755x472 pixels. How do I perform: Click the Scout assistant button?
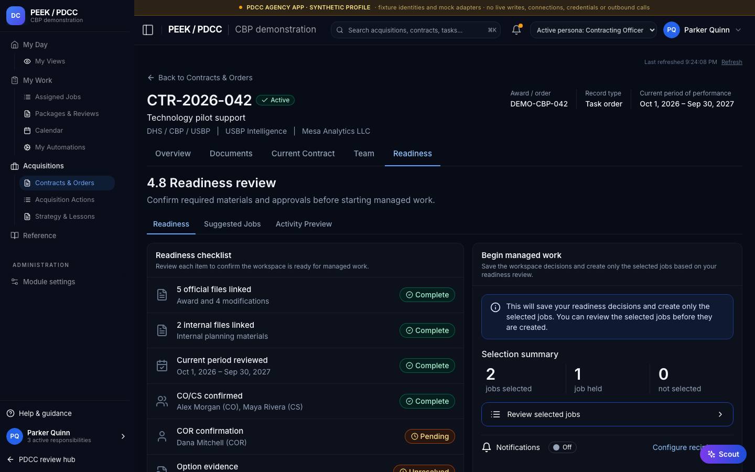pos(723,454)
